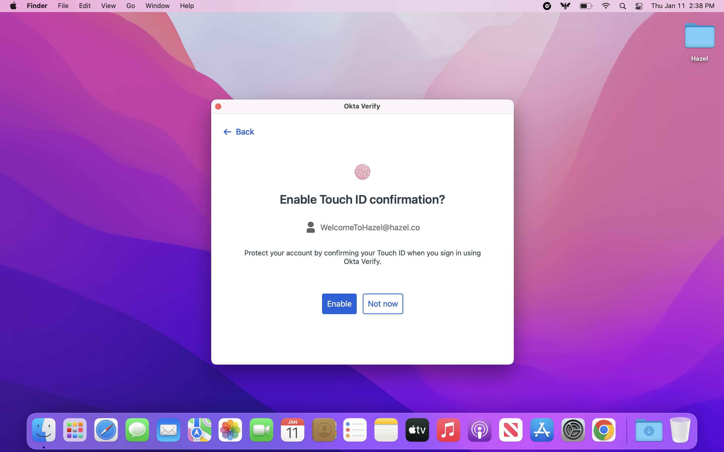Viewport: 724px width, 452px height.
Task: Open the Edit menu
Action: click(x=85, y=6)
